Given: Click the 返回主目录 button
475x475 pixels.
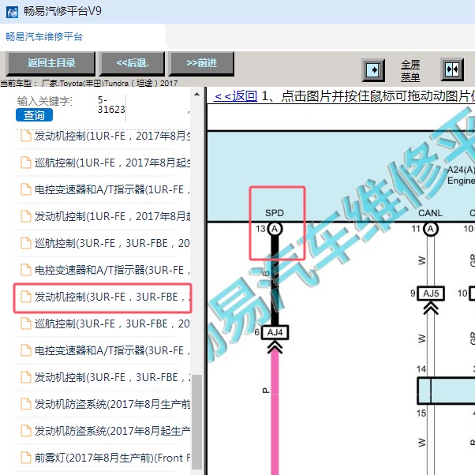Looking at the screenshot, I should (50, 63).
